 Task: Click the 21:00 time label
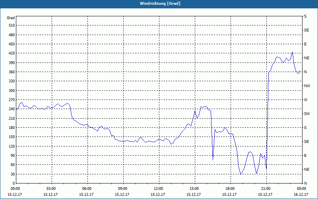[266, 189]
